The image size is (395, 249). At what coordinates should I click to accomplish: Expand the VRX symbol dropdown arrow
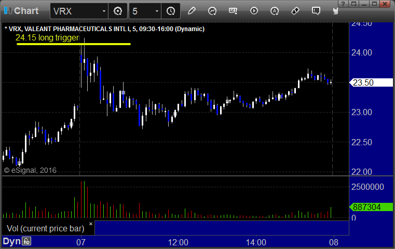[104, 11]
